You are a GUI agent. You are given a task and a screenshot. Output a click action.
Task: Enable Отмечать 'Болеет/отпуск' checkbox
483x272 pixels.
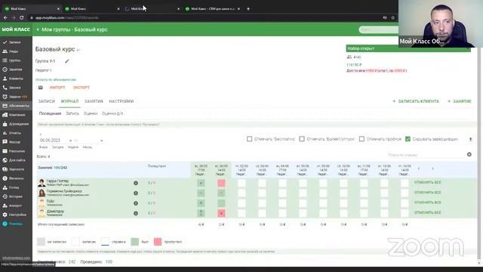pos(302,139)
